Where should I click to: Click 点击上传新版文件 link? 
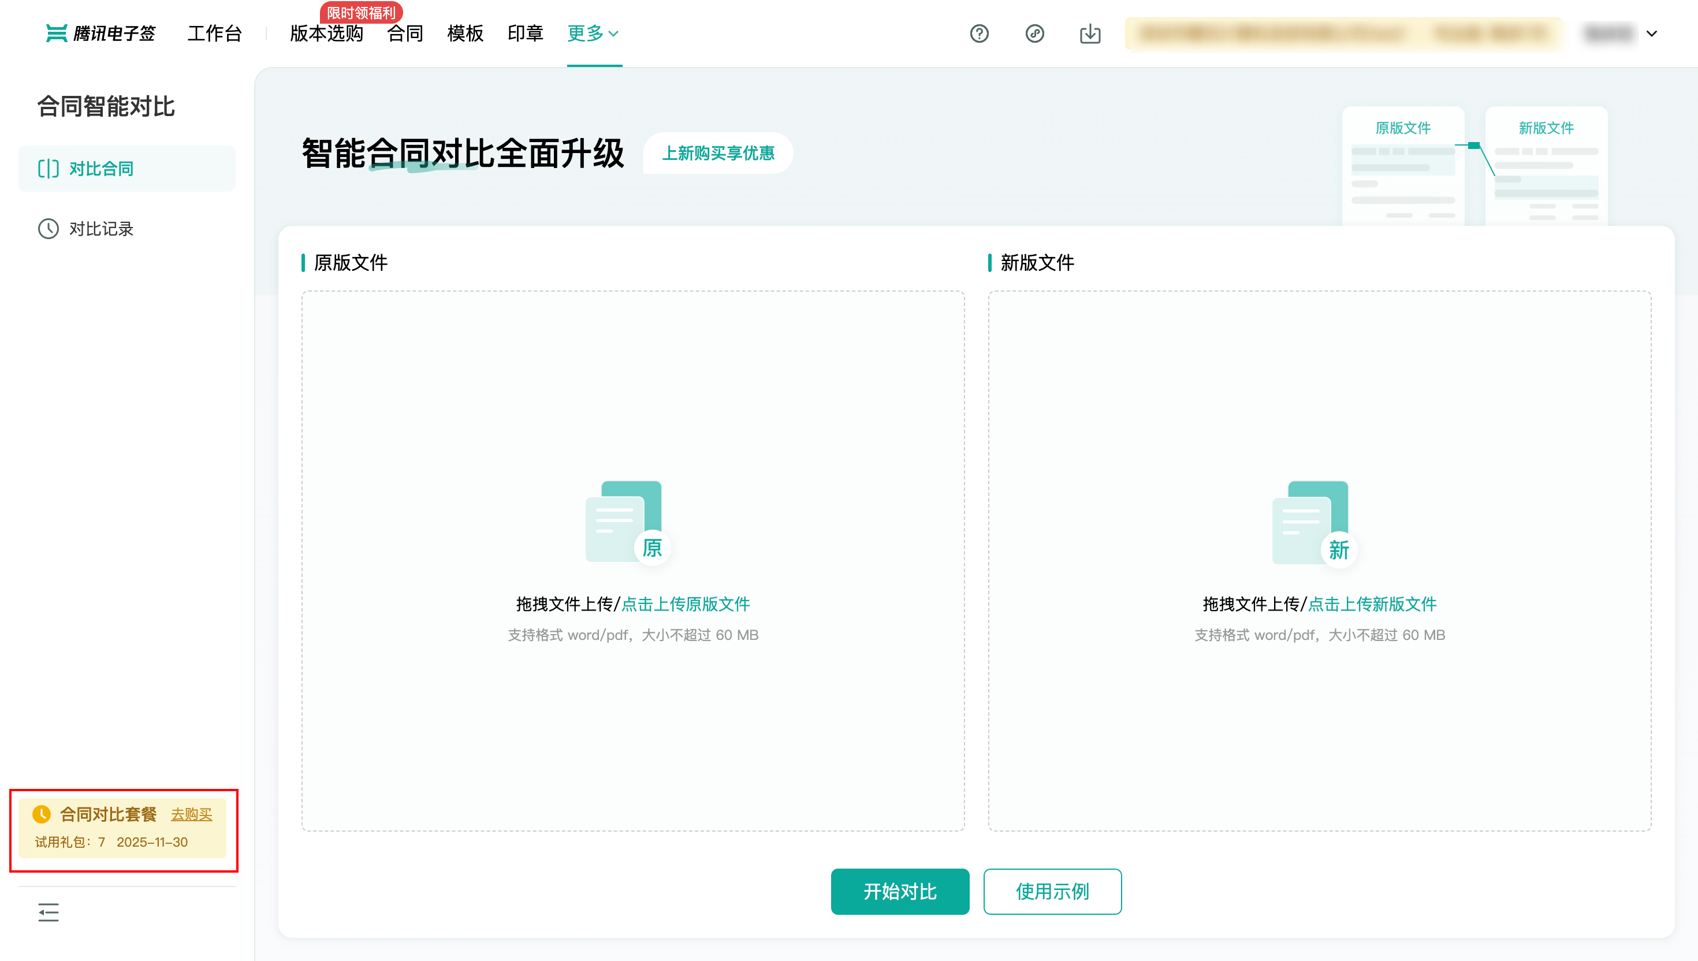click(x=1372, y=604)
